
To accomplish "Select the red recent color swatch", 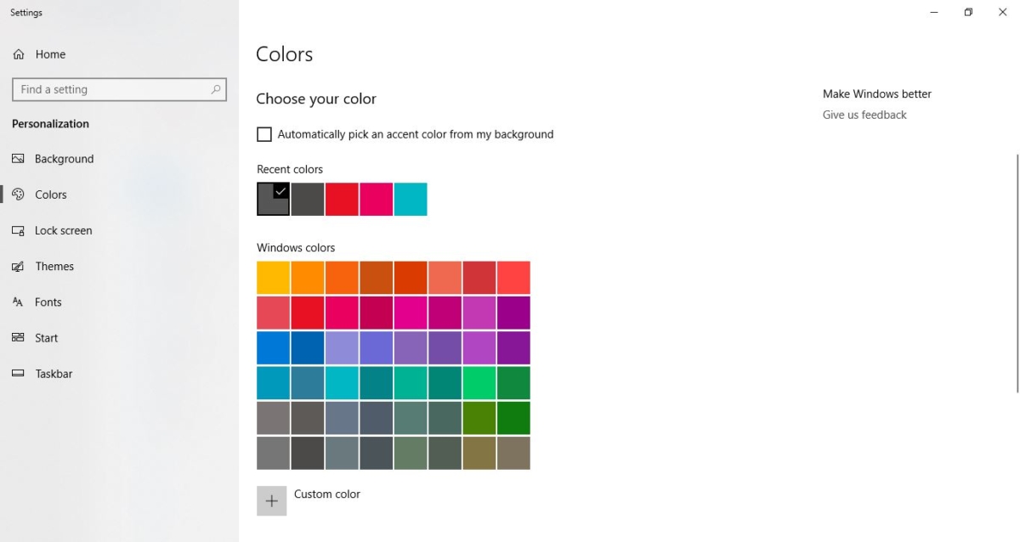I will coord(342,199).
